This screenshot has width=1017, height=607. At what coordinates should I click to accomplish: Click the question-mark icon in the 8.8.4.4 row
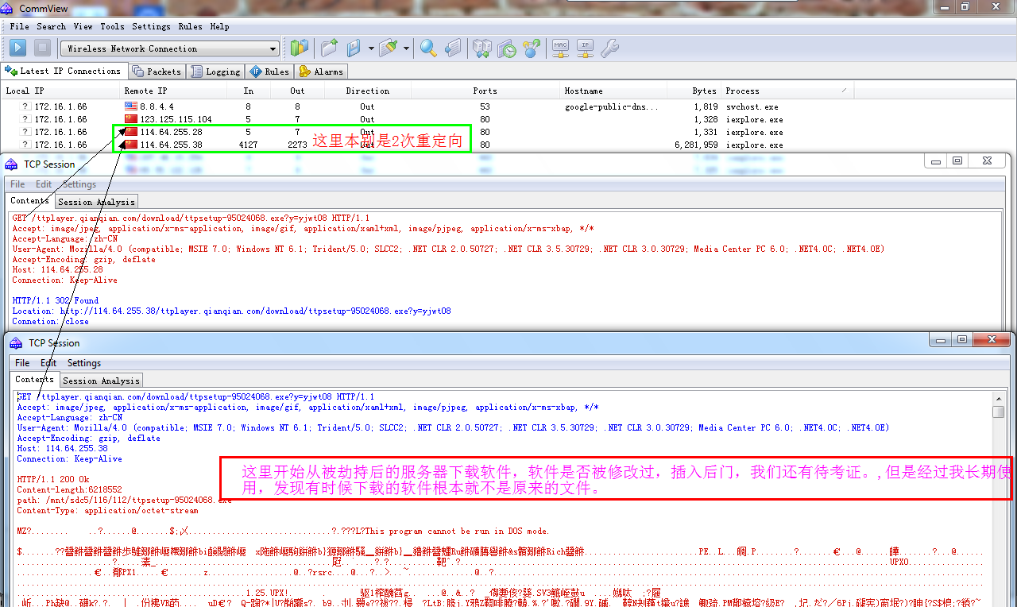pyautogui.click(x=25, y=106)
